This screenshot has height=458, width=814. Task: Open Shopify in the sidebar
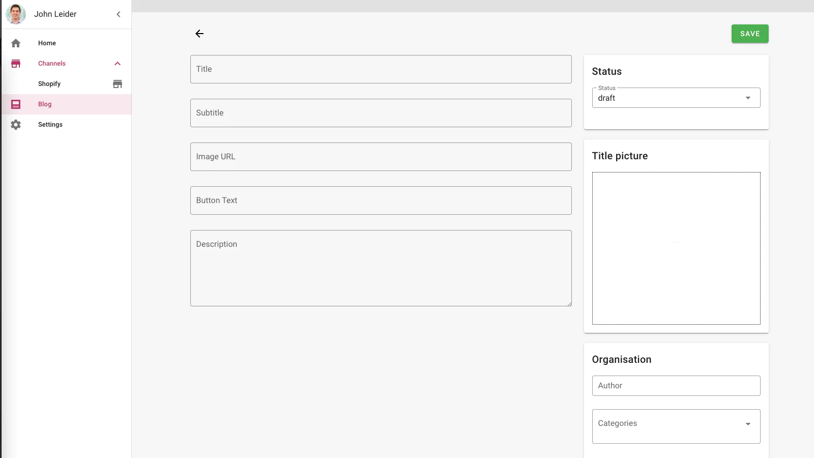click(x=49, y=84)
